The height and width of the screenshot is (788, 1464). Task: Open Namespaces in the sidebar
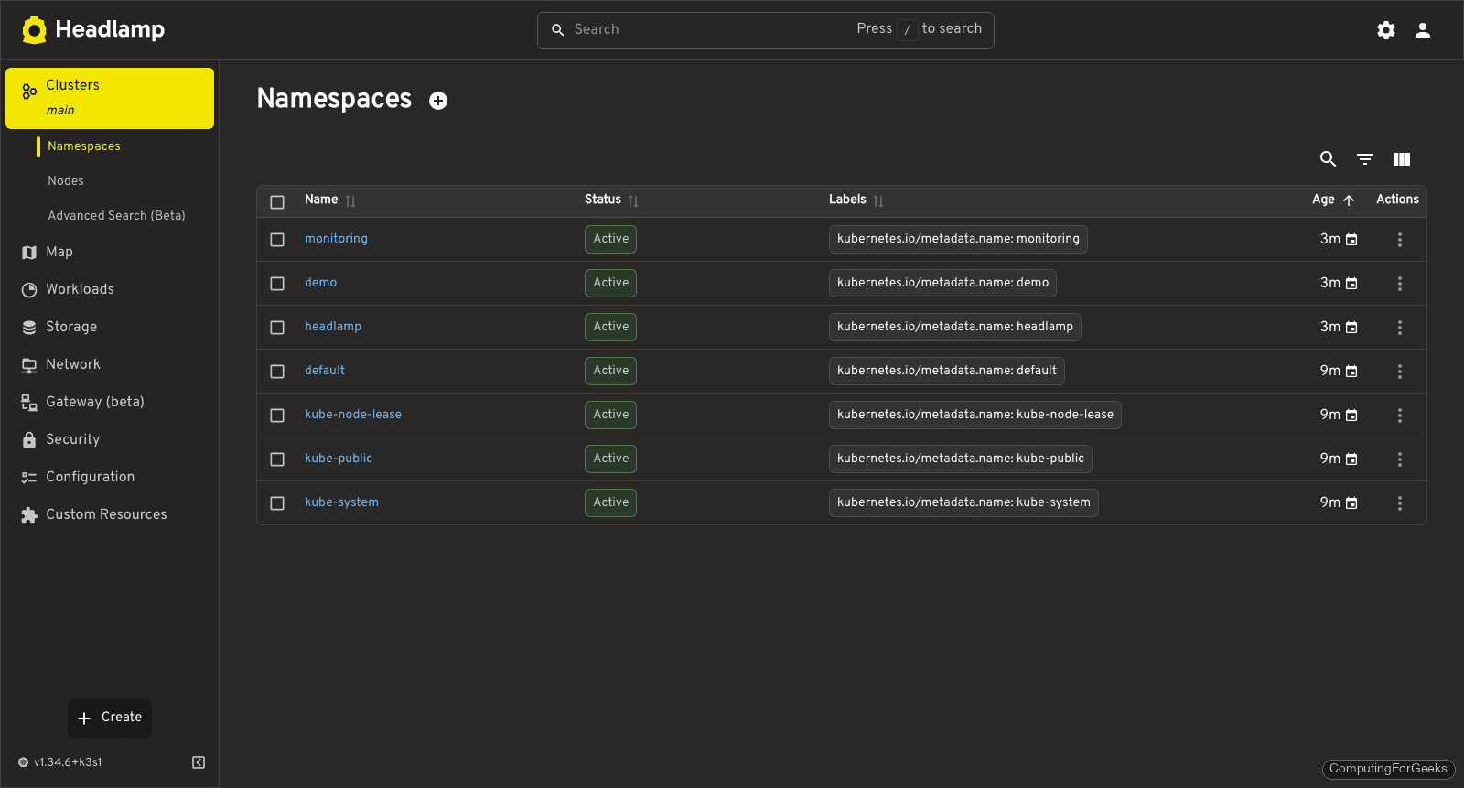(84, 146)
